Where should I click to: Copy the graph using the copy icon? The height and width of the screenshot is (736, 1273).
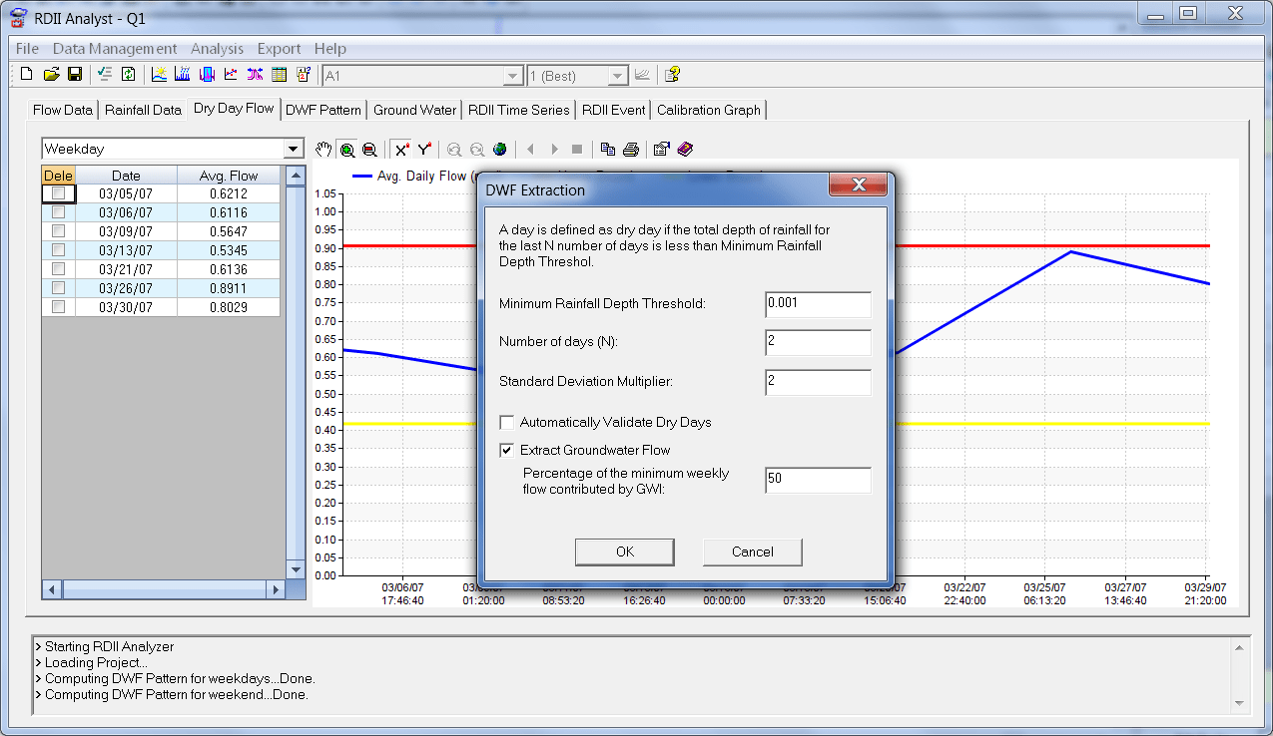(607, 149)
